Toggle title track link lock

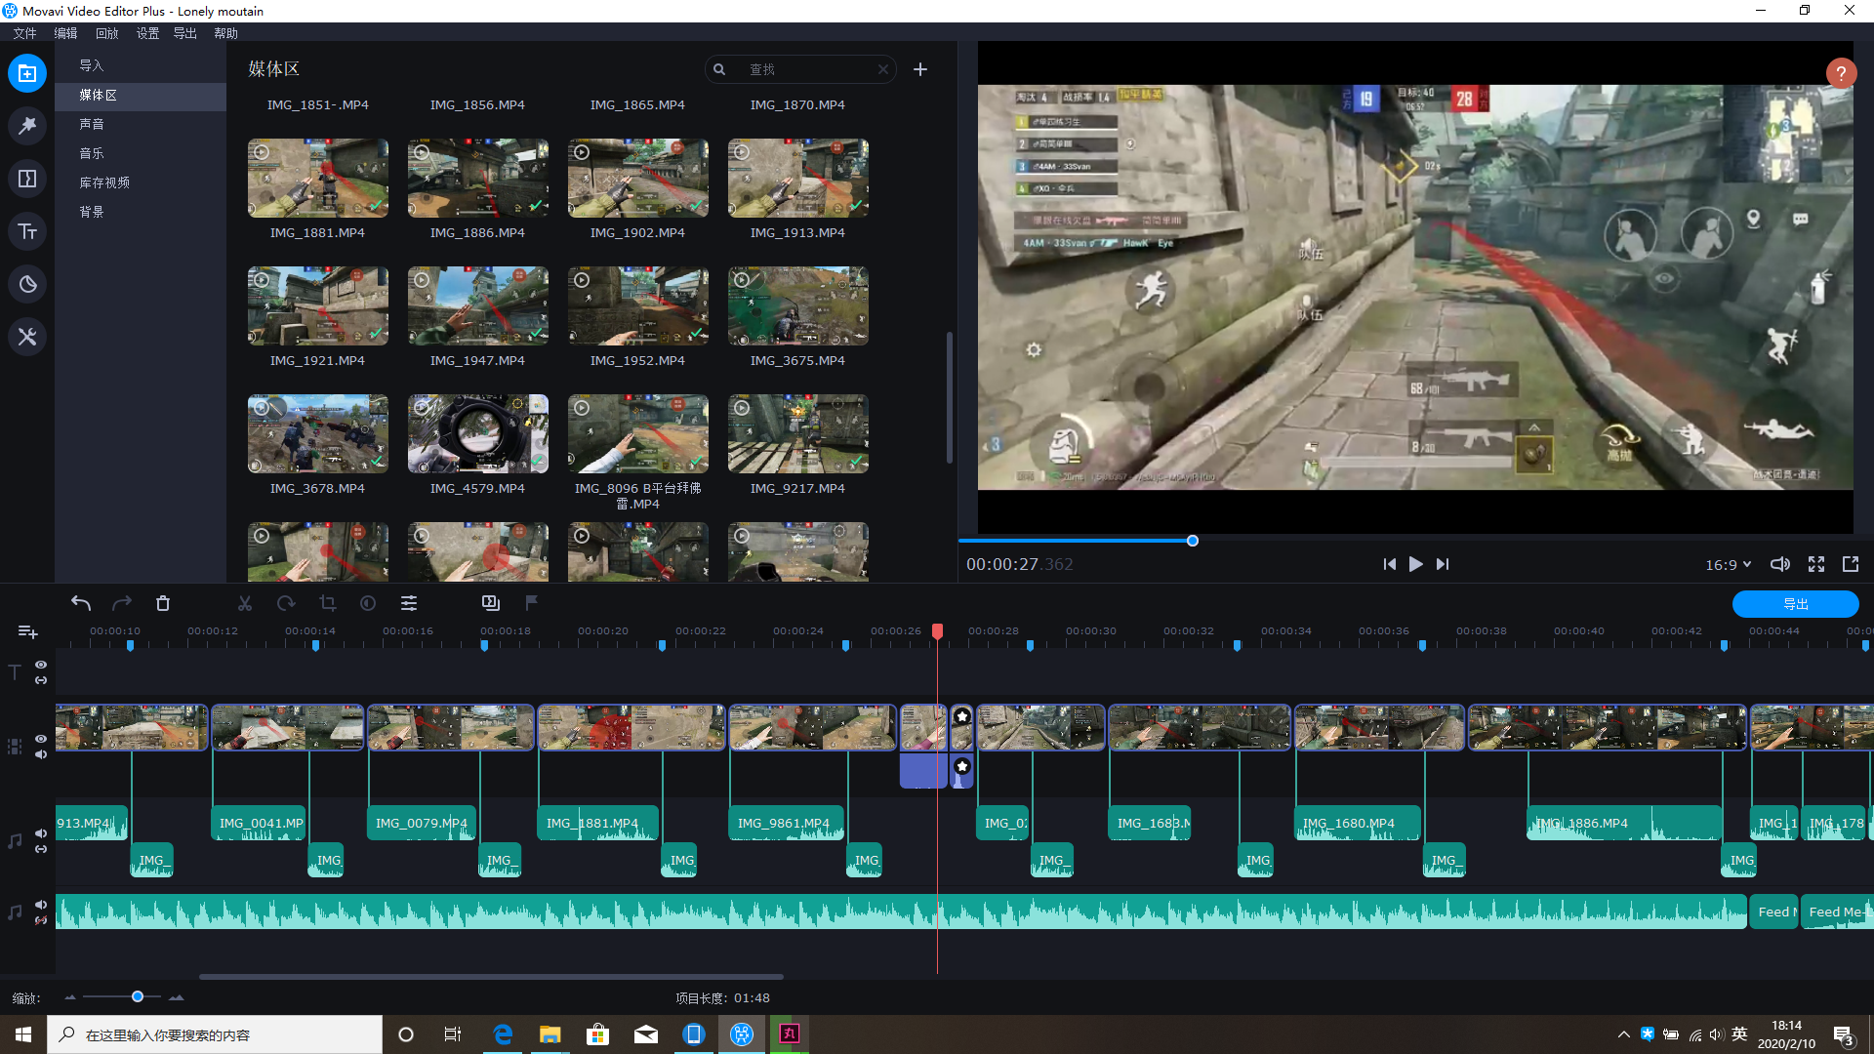41,680
